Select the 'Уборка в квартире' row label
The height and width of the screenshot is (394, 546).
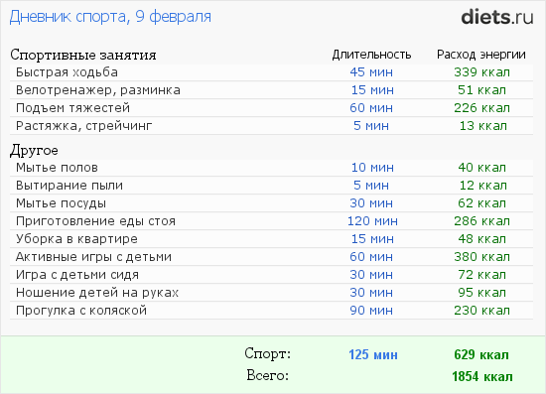point(76,239)
